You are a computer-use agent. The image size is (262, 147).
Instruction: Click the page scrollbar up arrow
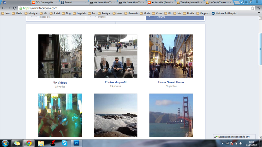[260, 18]
